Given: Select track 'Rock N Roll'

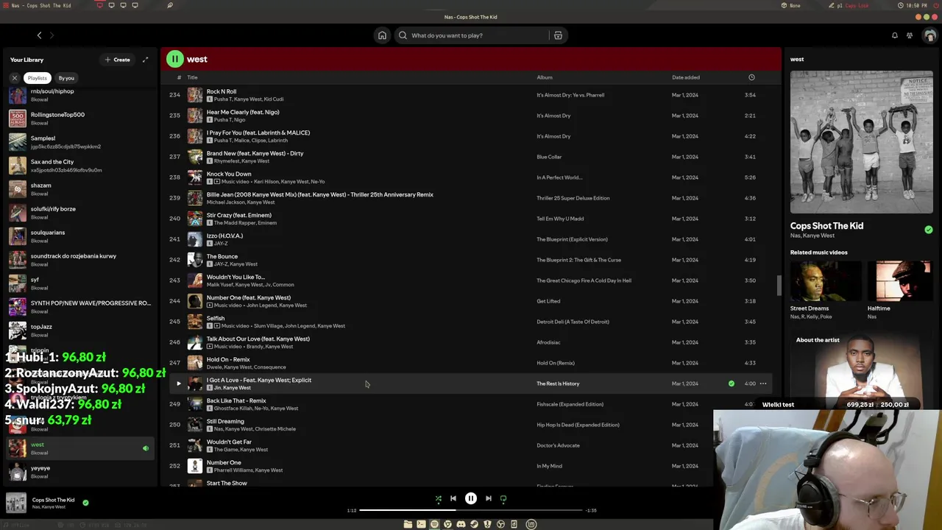Looking at the screenshot, I should click(x=471, y=95).
